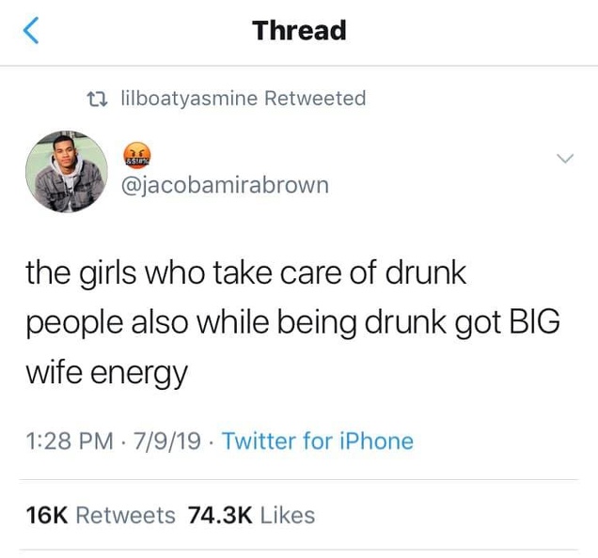Open the angry face emoji display name

coord(137,156)
